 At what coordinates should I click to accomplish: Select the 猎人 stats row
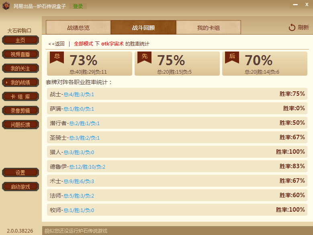(177, 152)
